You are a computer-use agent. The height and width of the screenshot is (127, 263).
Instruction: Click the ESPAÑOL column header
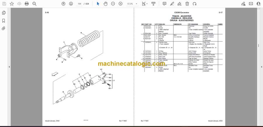[x=207, y=24]
